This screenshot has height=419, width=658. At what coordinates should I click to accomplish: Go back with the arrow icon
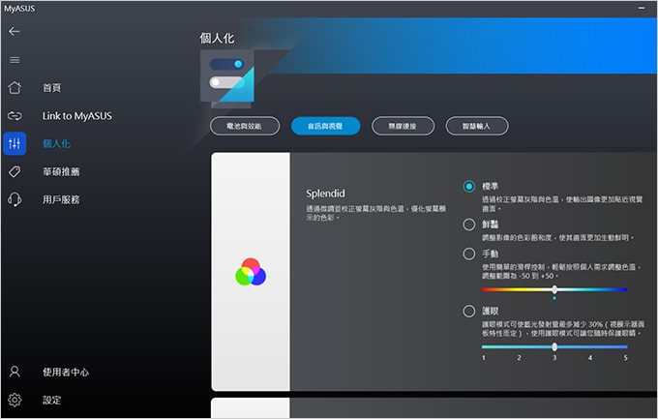15,32
